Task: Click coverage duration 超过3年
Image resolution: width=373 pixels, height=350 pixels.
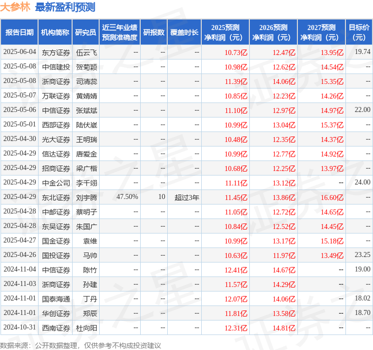Action: [187, 197]
